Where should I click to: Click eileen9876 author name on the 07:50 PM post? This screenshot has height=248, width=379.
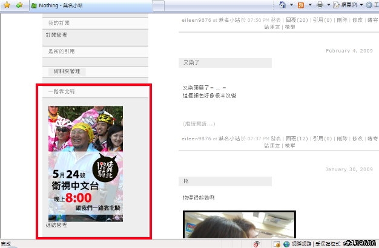(x=196, y=20)
